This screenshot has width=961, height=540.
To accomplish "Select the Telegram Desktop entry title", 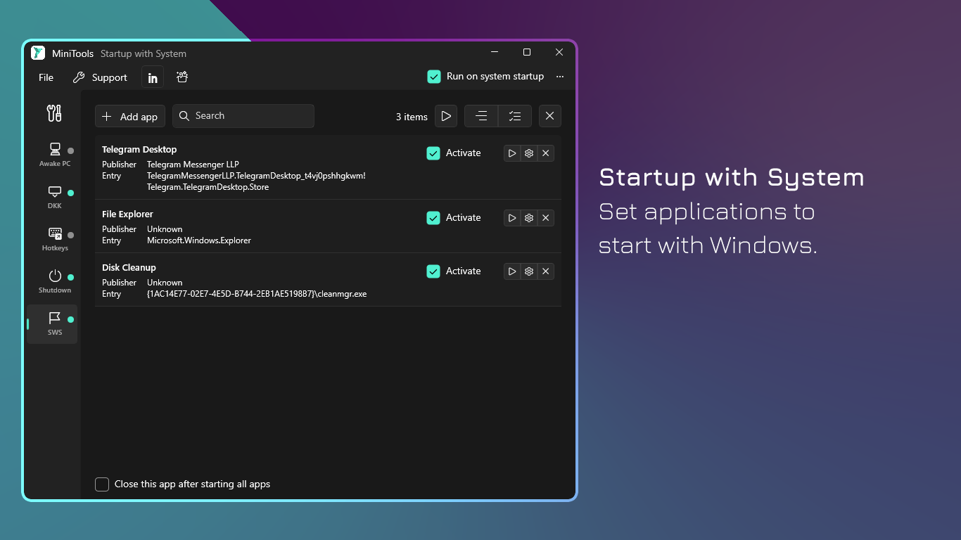I will [x=139, y=150].
